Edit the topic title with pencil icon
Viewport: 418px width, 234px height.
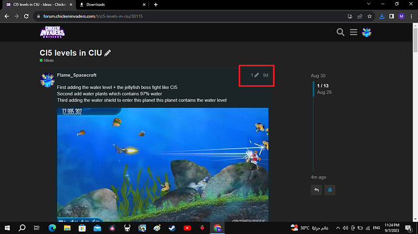point(107,53)
